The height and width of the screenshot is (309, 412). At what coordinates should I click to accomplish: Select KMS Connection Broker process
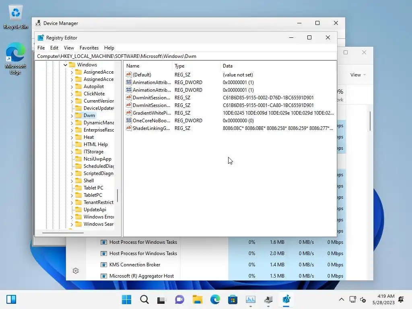click(x=134, y=265)
